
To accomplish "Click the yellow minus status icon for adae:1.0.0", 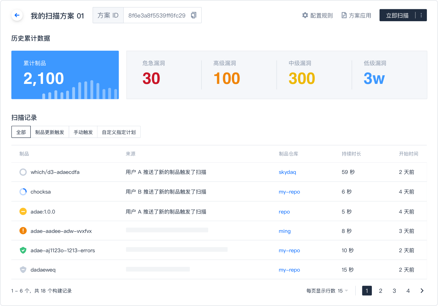I will point(23,211).
